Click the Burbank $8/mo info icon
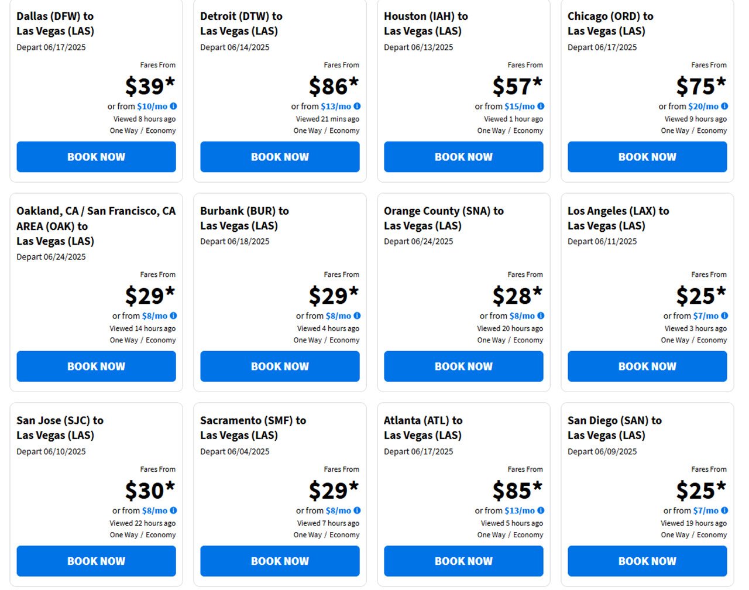The height and width of the screenshot is (590, 749). pyautogui.click(x=357, y=315)
